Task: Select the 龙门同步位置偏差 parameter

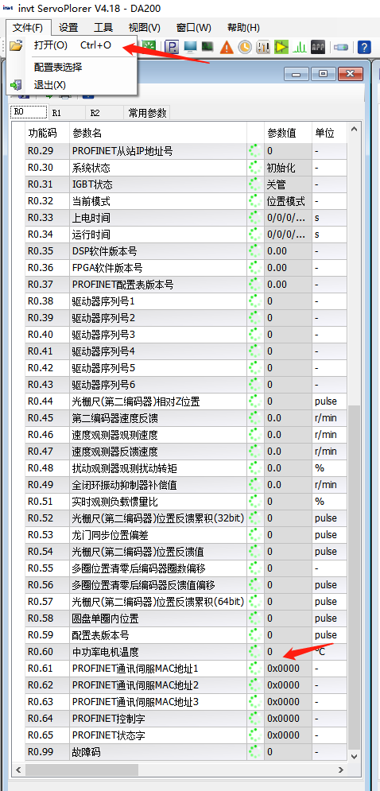Action: tap(110, 535)
